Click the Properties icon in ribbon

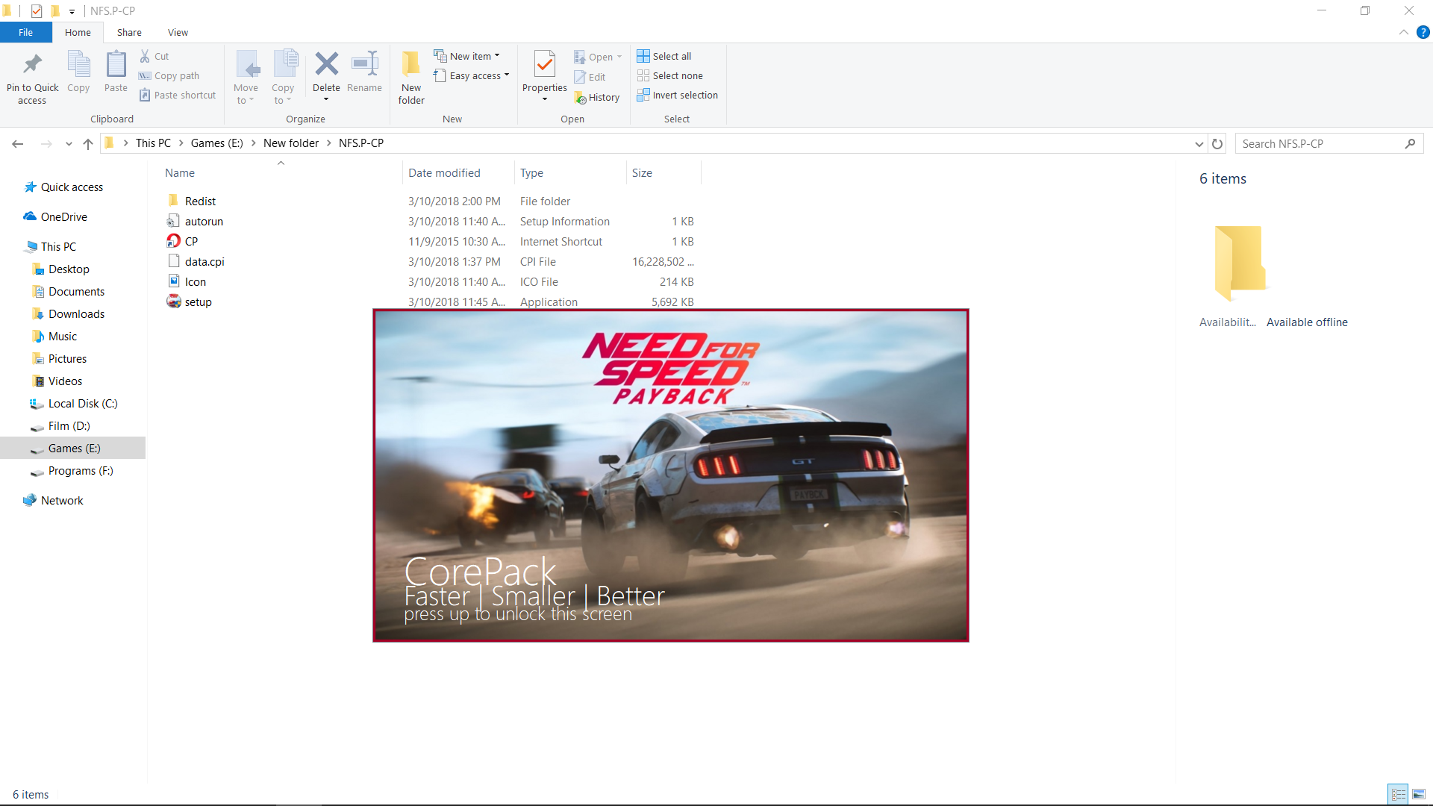[544, 66]
